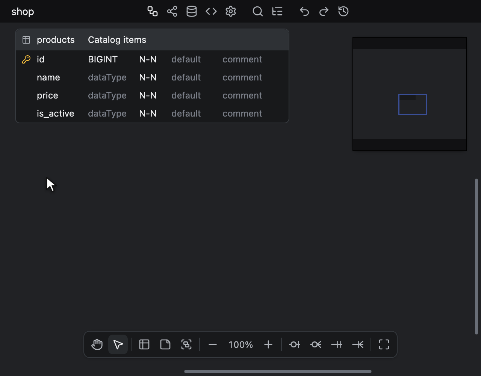
Task: Open the settings gear icon
Action: [231, 11]
